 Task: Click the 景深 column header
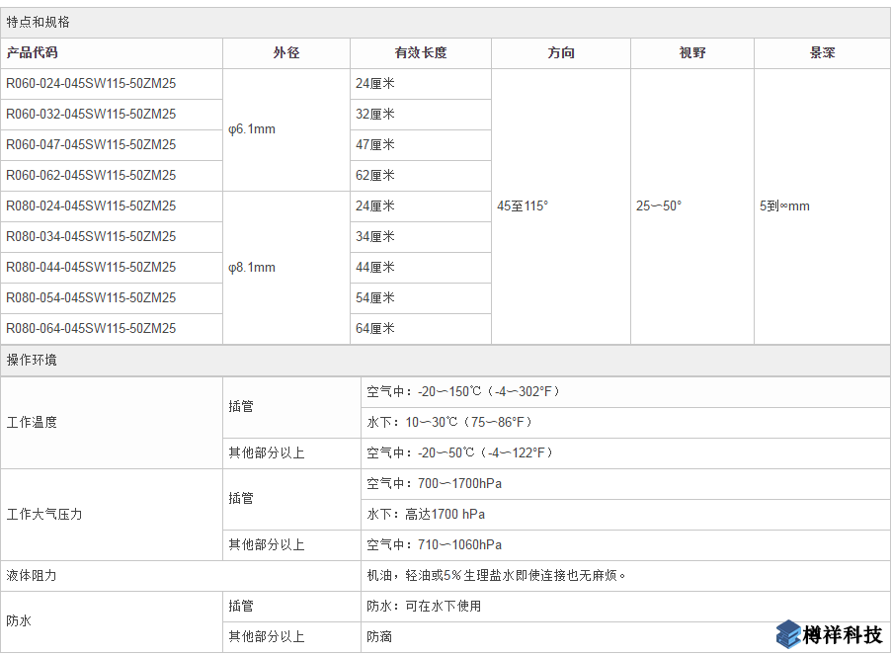pos(822,53)
